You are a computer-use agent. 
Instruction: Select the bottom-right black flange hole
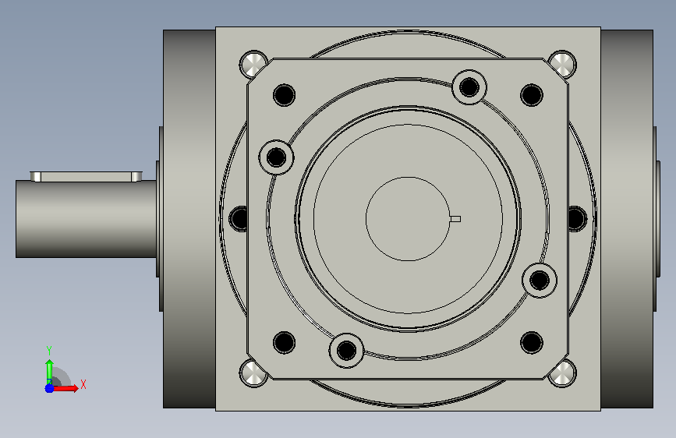[532, 343]
